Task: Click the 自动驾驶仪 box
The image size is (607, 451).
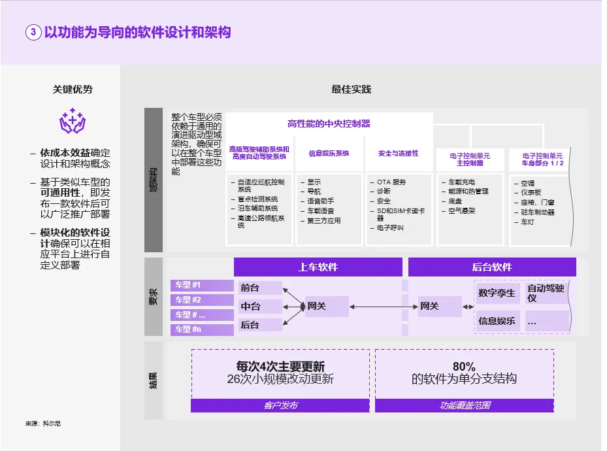Action: point(546,293)
